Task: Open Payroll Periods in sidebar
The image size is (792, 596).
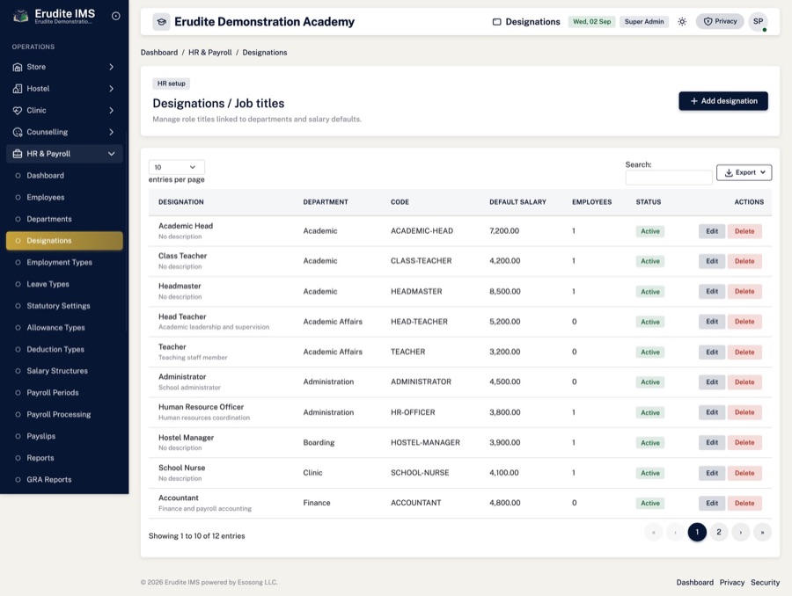Action: [x=64, y=393]
